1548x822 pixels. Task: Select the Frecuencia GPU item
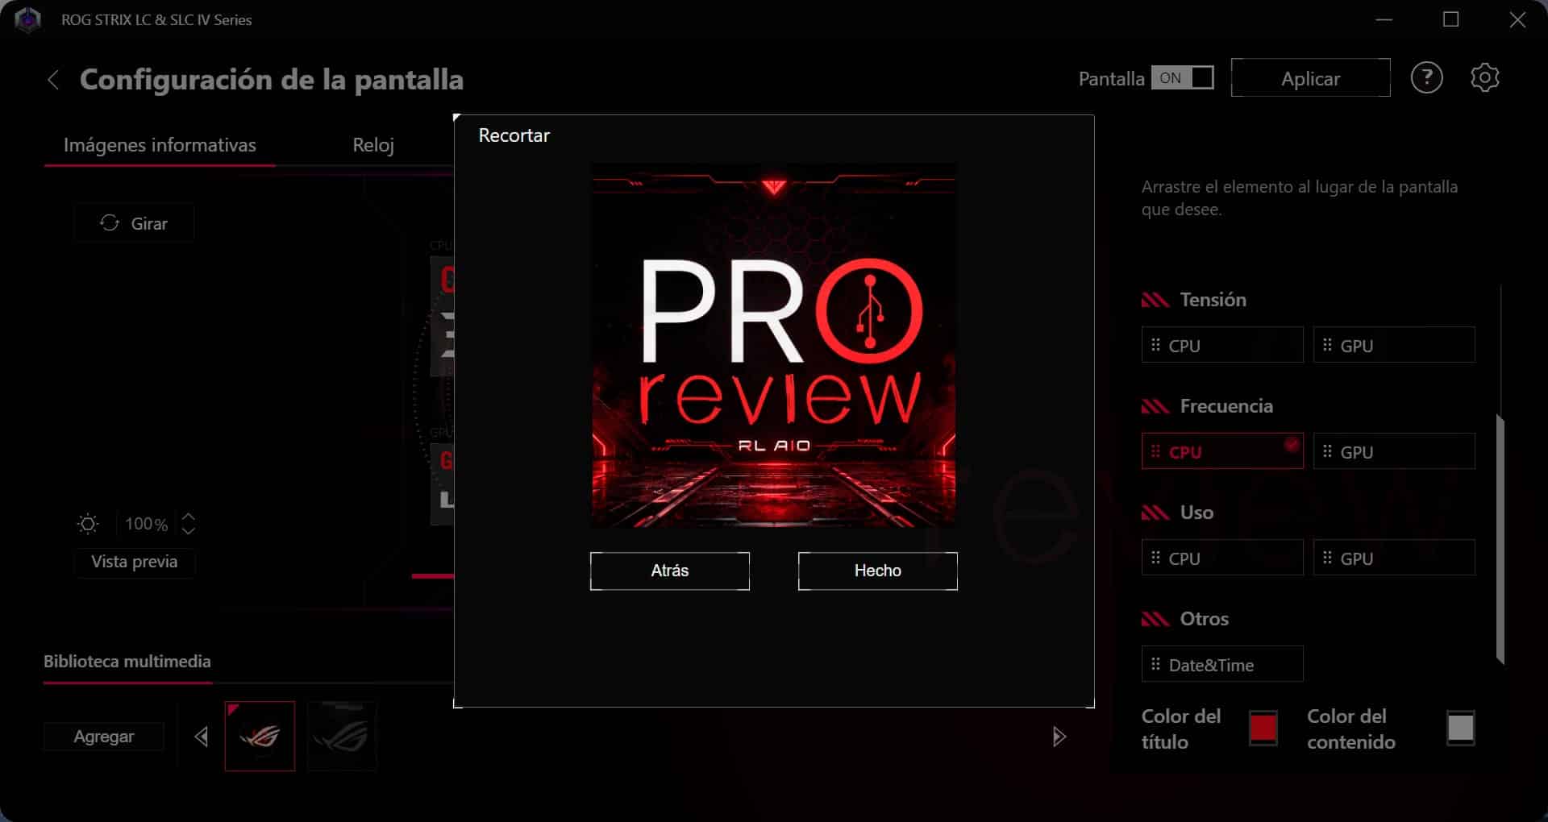pos(1394,451)
